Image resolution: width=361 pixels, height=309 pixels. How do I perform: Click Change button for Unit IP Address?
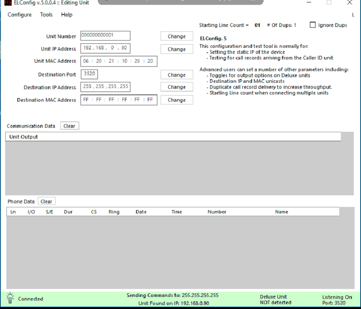pos(177,49)
